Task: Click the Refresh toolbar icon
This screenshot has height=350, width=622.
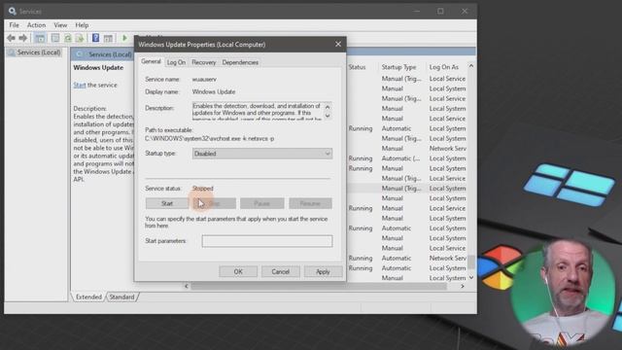Action: [68, 38]
